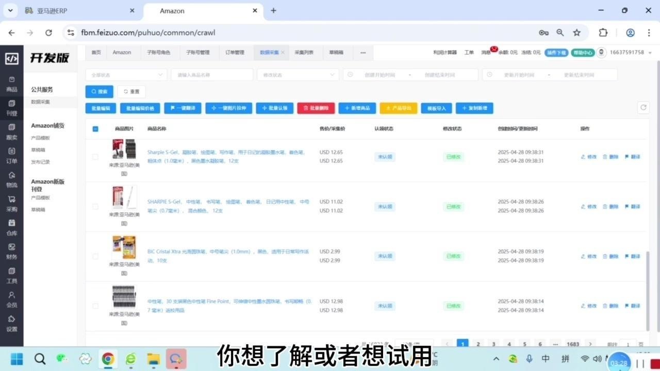The width and height of the screenshot is (660, 371).
Task: Click the 批量编辑 button
Action: tap(101, 108)
